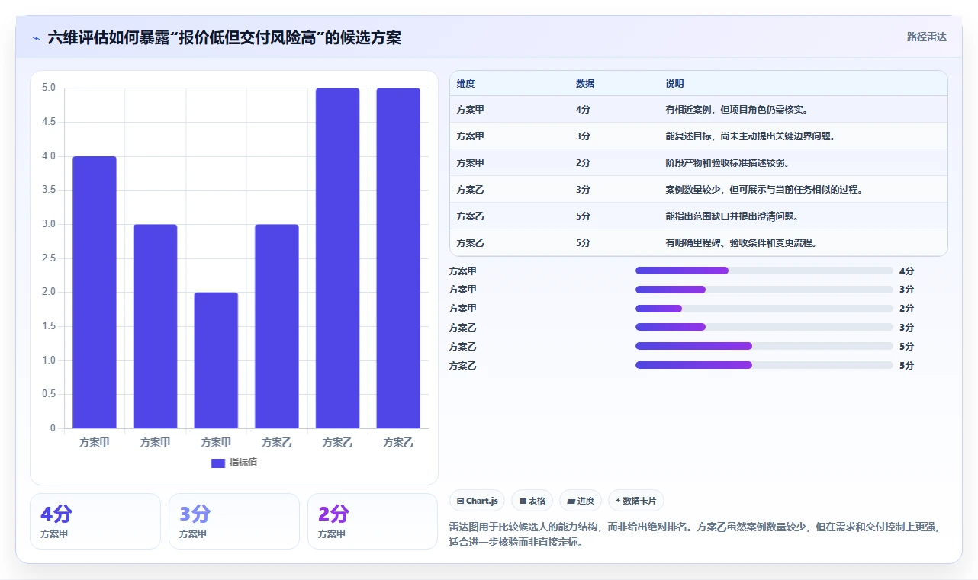This screenshot has height=580, width=978.
Task: Open the 2分 方案甲 stat card
Action: (x=372, y=521)
